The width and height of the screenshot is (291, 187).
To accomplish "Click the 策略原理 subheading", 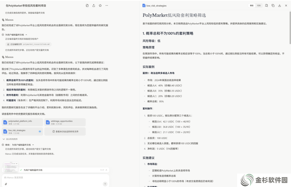I will coord(148,47).
